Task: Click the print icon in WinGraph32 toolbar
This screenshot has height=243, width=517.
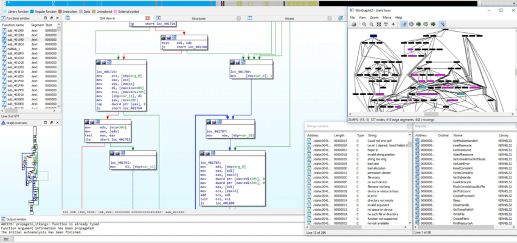Action: [353, 24]
